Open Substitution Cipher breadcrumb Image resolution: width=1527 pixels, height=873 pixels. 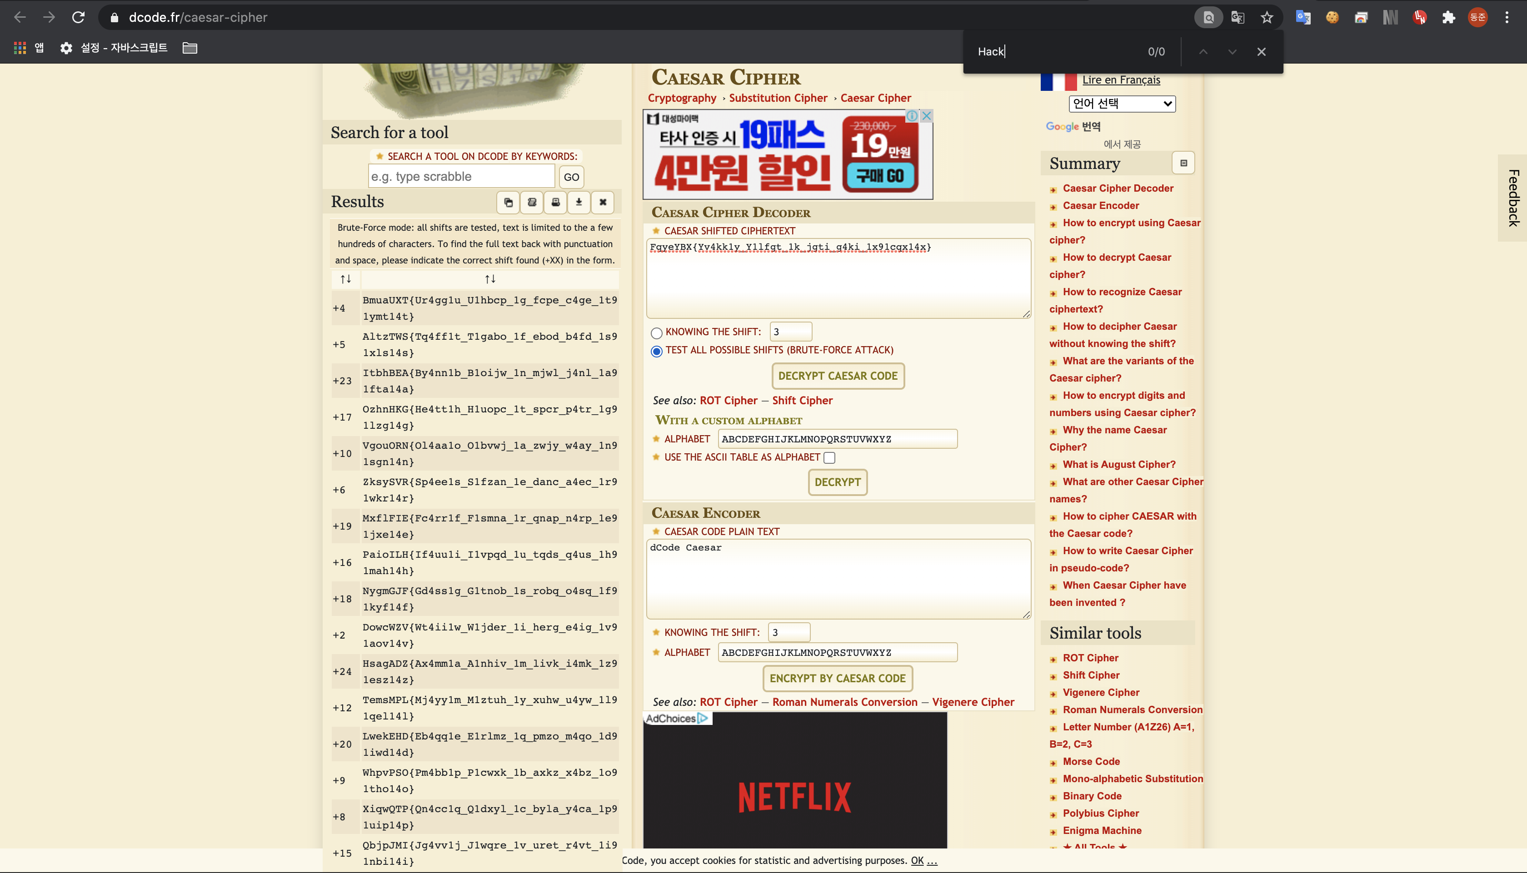778,98
